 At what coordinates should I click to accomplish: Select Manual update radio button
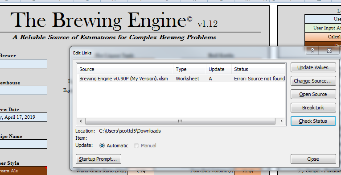tap(136, 146)
